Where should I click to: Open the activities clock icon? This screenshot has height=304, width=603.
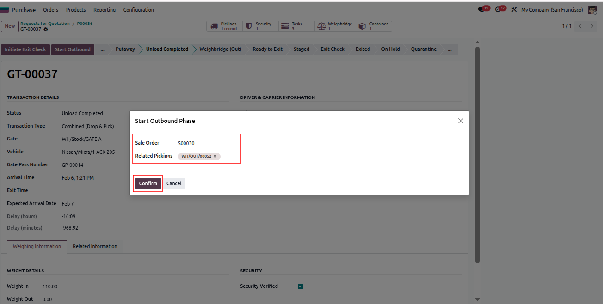pyautogui.click(x=500, y=9)
